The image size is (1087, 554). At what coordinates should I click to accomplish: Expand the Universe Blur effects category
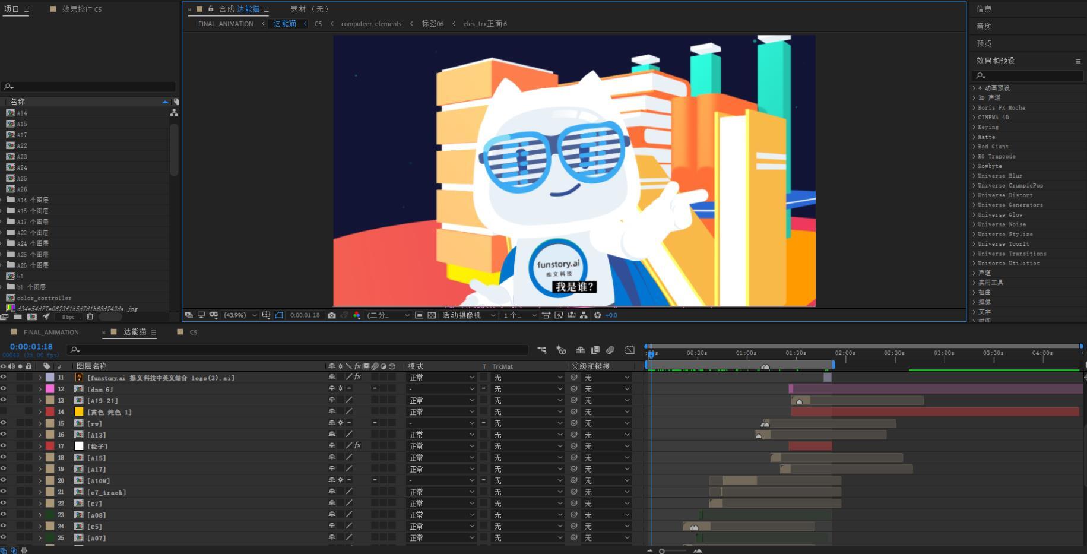tap(974, 176)
